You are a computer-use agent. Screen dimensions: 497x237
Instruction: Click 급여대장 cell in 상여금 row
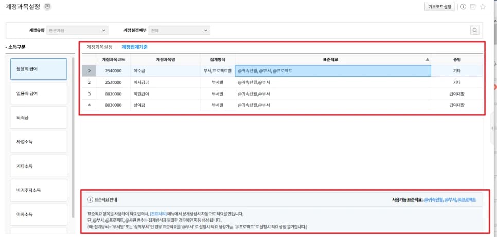(x=457, y=105)
